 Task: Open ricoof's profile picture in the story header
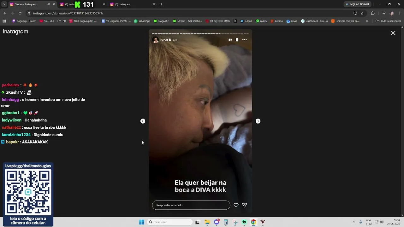coord(156,40)
